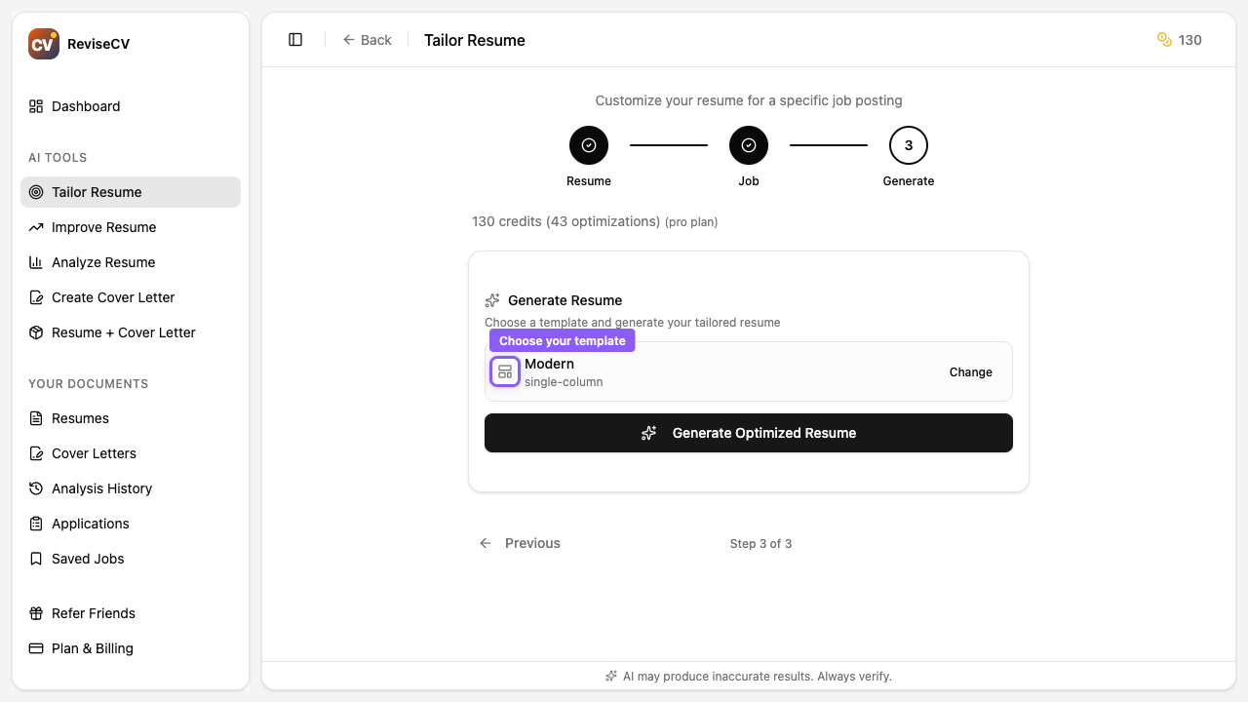Click Previous to return a step
The width and height of the screenshot is (1248, 702).
tap(520, 543)
